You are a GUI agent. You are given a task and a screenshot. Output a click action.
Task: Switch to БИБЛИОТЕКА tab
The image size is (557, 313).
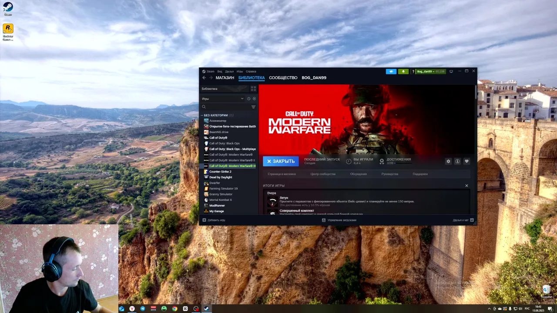click(x=252, y=78)
